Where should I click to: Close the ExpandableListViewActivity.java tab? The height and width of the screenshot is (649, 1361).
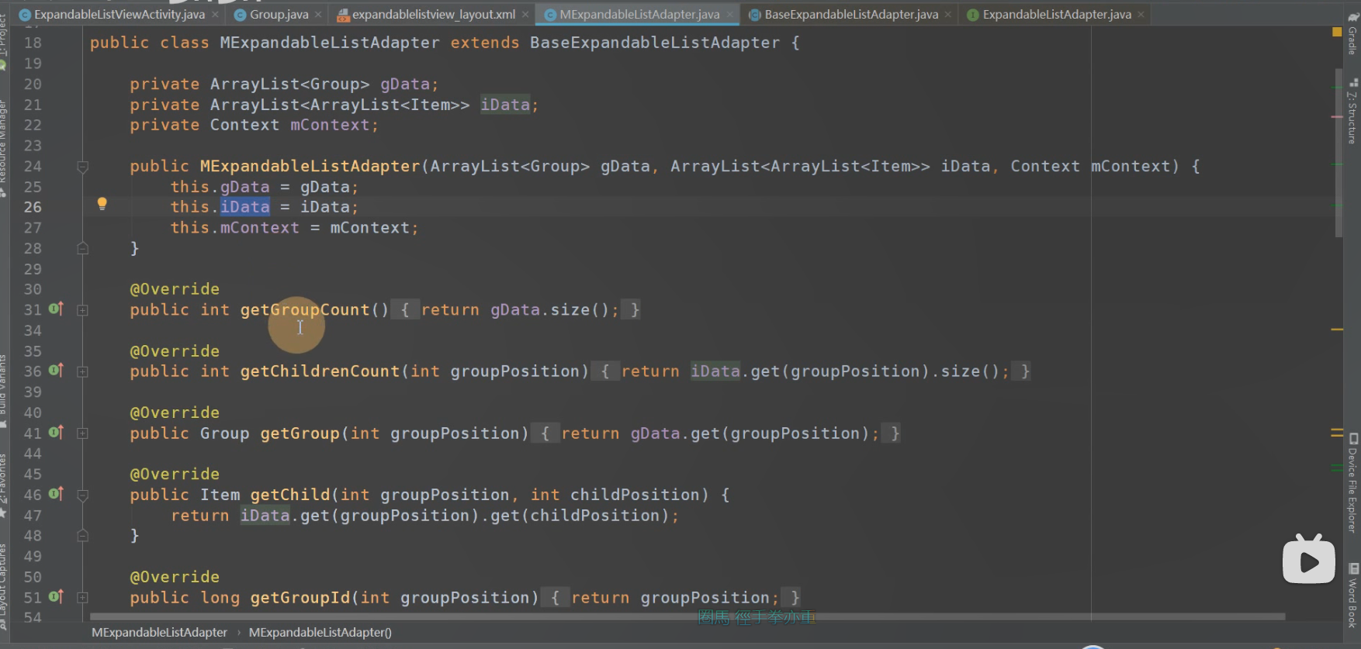pyautogui.click(x=216, y=15)
